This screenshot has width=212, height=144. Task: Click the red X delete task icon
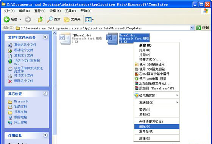click(10, 81)
